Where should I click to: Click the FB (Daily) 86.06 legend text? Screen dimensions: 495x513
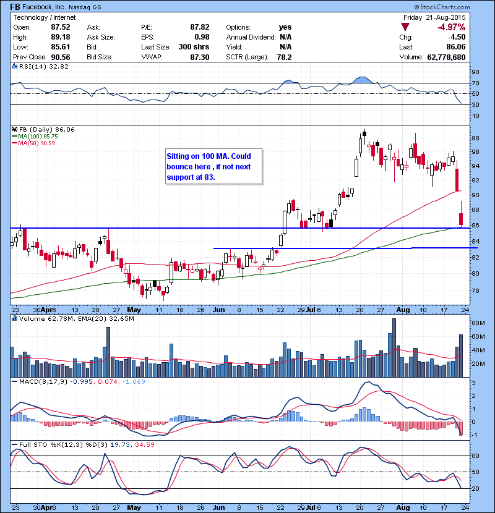tap(47, 130)
